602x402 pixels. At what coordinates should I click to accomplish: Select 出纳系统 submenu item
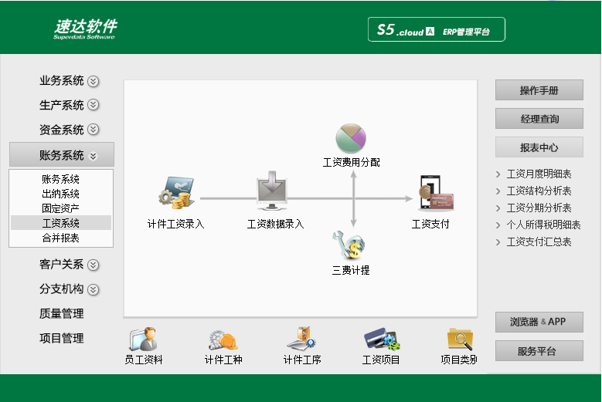[60, 194]
